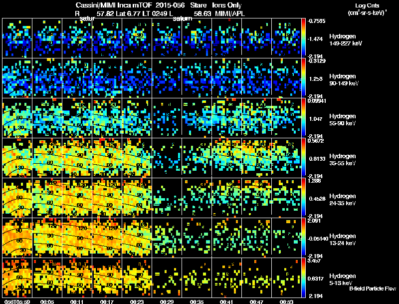Click the '1.288' color scale maximum
Image resolution: width=399 pixels, height=304 pixels.
[x=314, y=181]
